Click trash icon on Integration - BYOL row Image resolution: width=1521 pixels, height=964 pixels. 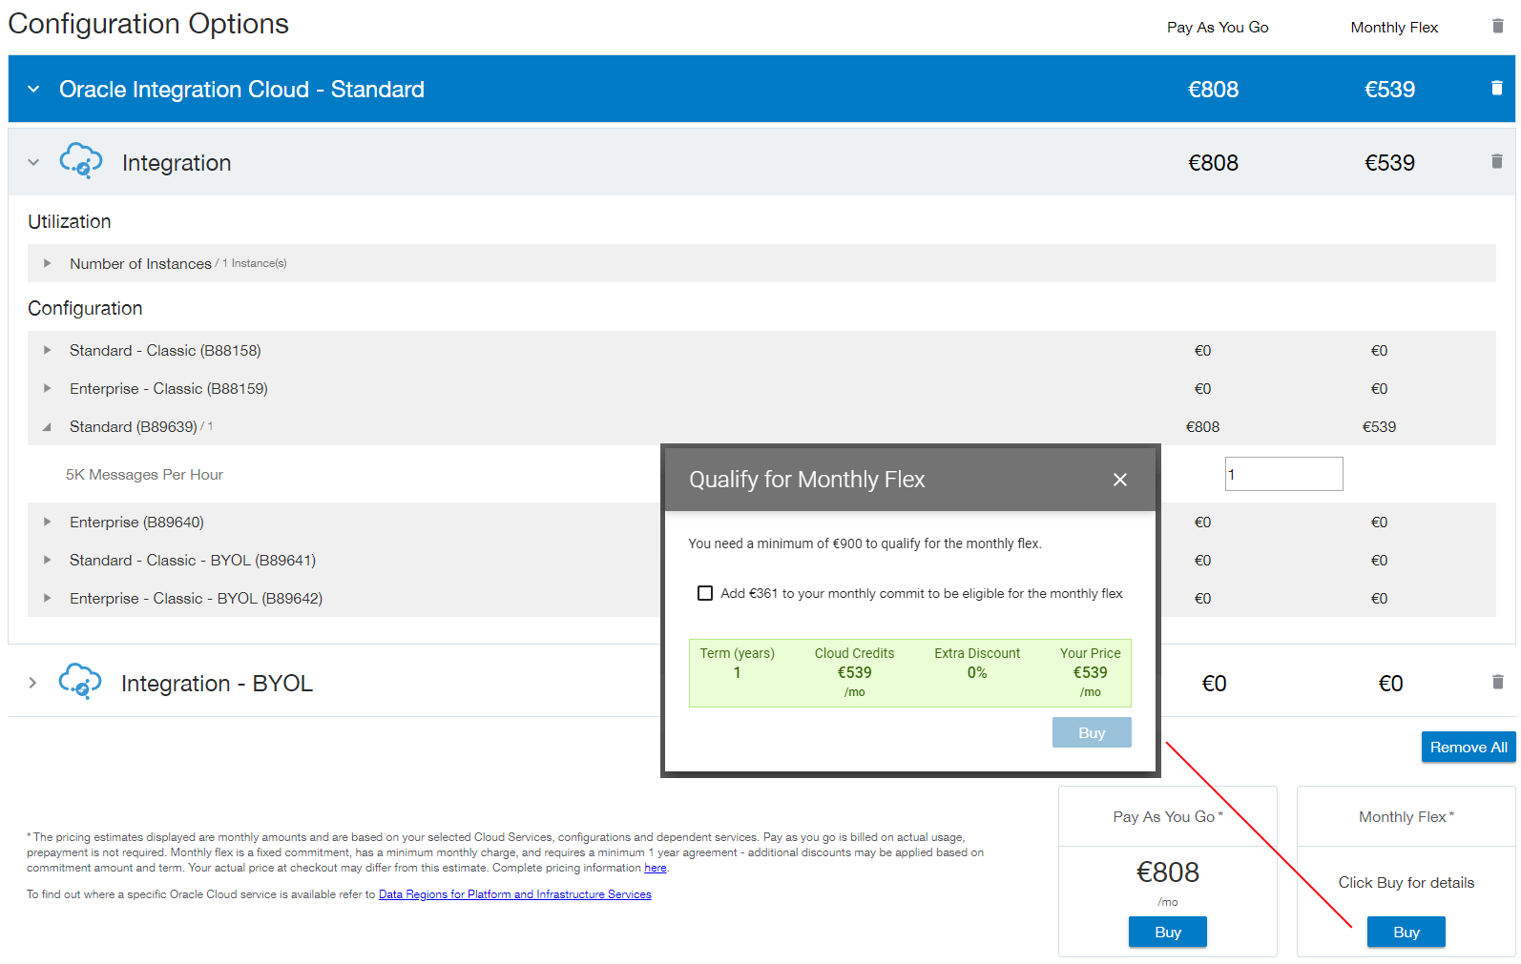pos(1497,682)
